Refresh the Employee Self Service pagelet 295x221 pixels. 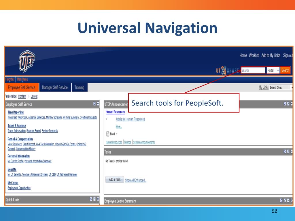94,104
